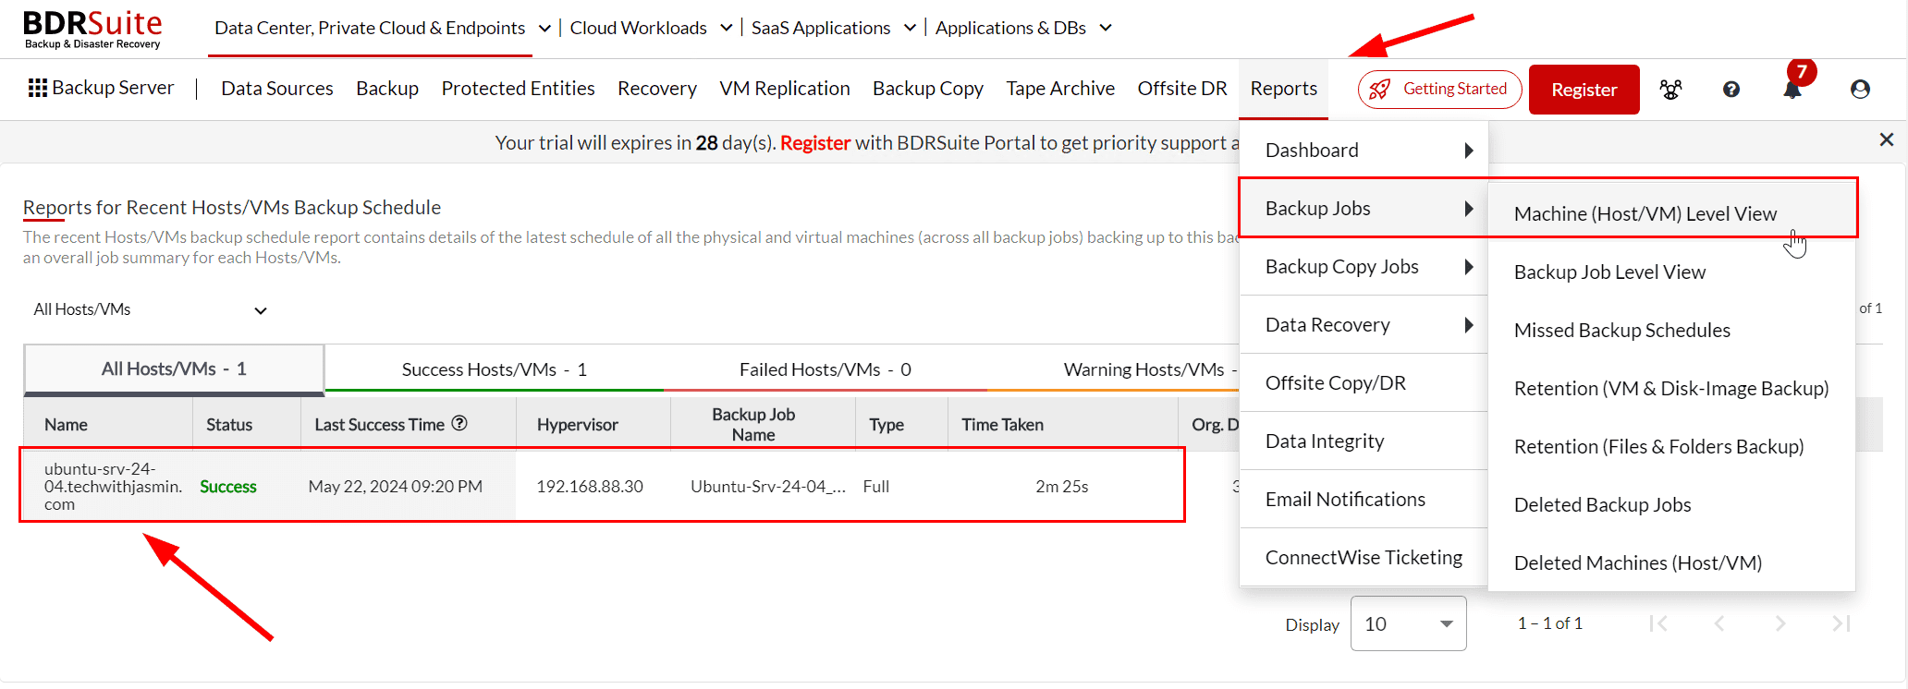
Task: Switch to the All Hosts/VMs tab
Action: pyautogui.click(x=174, y=369)
